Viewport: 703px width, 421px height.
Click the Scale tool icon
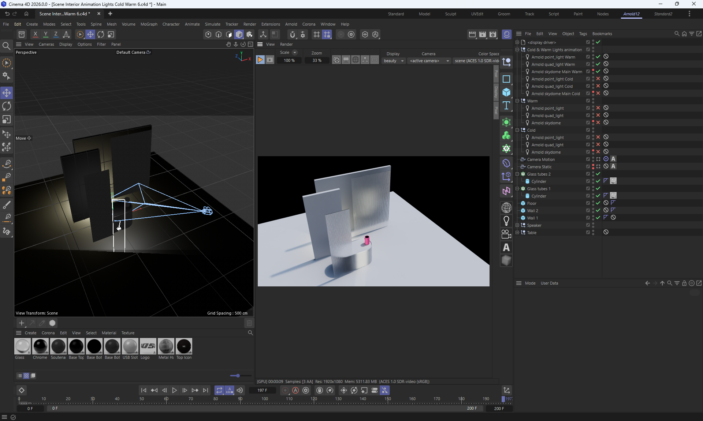pos(7,120)
